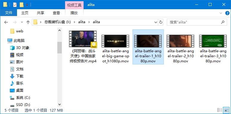The width and height of the screenshot is (231, 114).
Task: Click navigation pane scroll up arrow
Action: (x=59, y=31)
